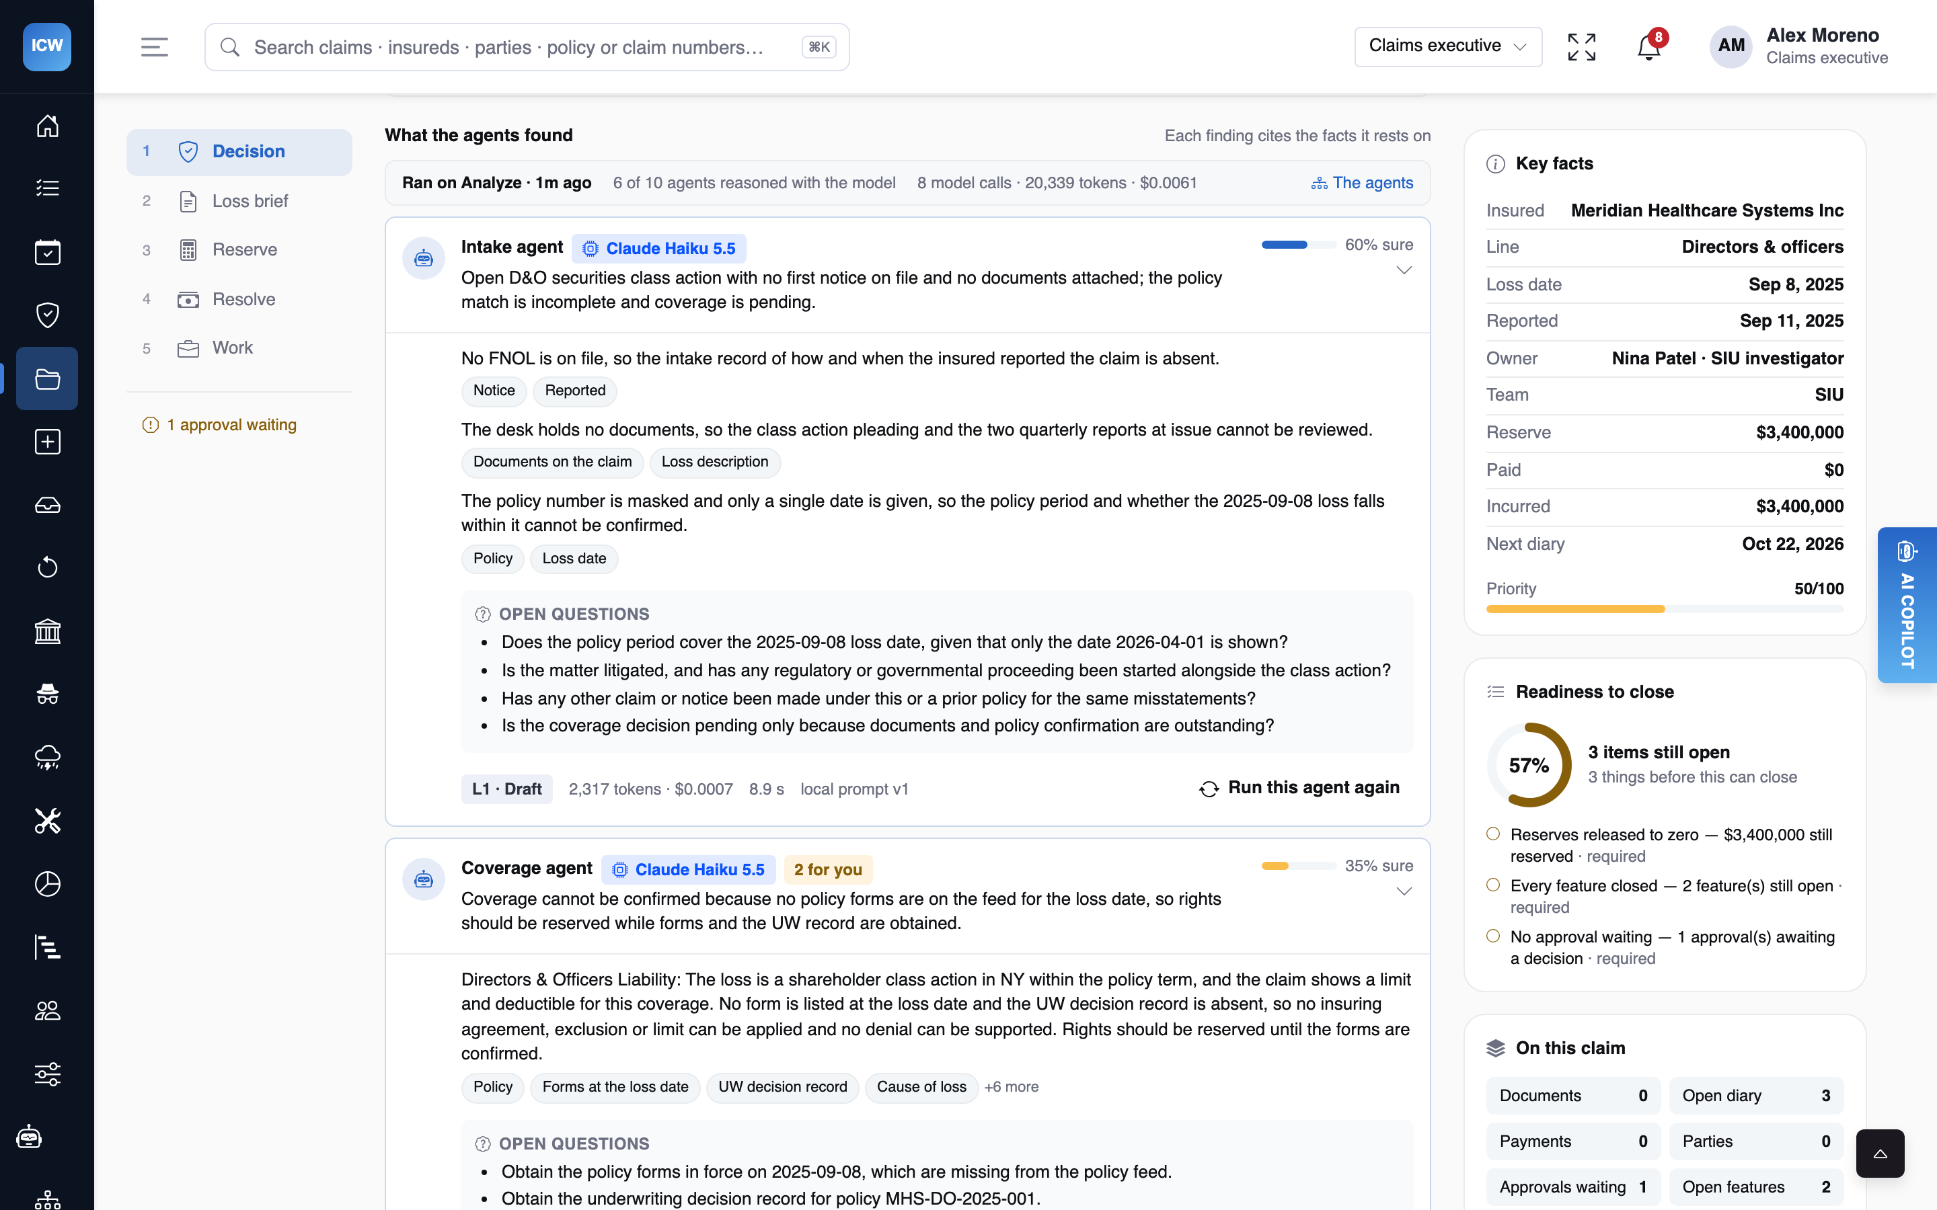Open the checklist icon in sidebar
Screen dimensions: 1937x1210
(47, 188)
